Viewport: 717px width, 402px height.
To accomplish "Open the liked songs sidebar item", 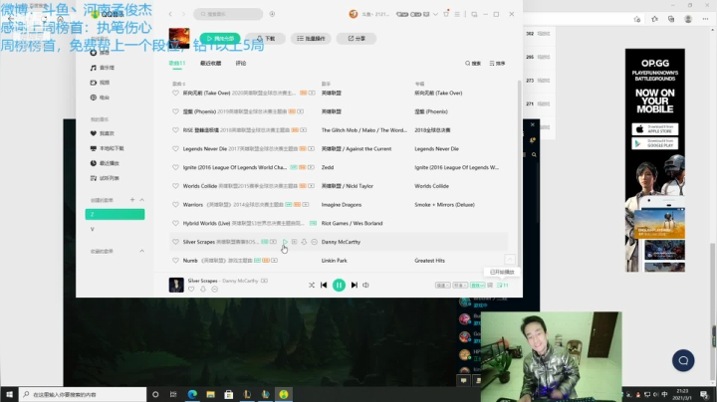I will click(x=102, y=133).
